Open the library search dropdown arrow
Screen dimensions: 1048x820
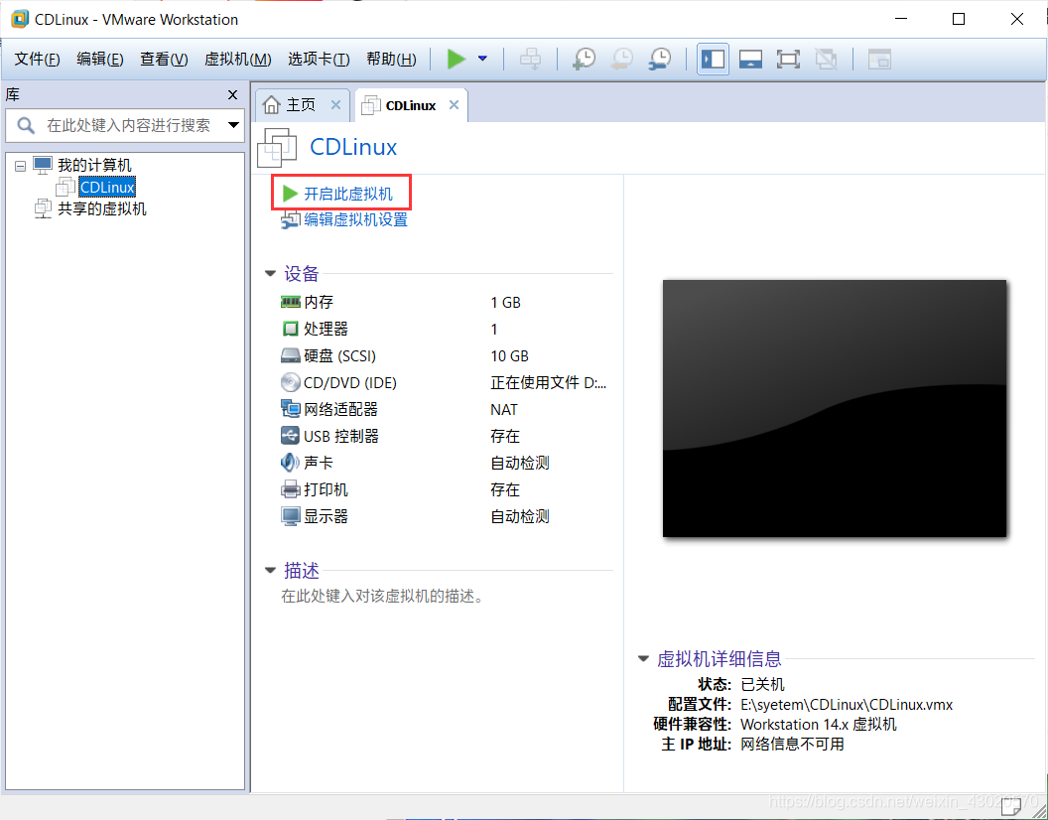pyautogui.click(x=232, y=126)
